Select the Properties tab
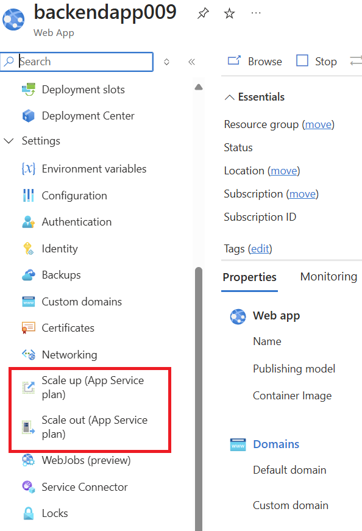 (250, 277)
